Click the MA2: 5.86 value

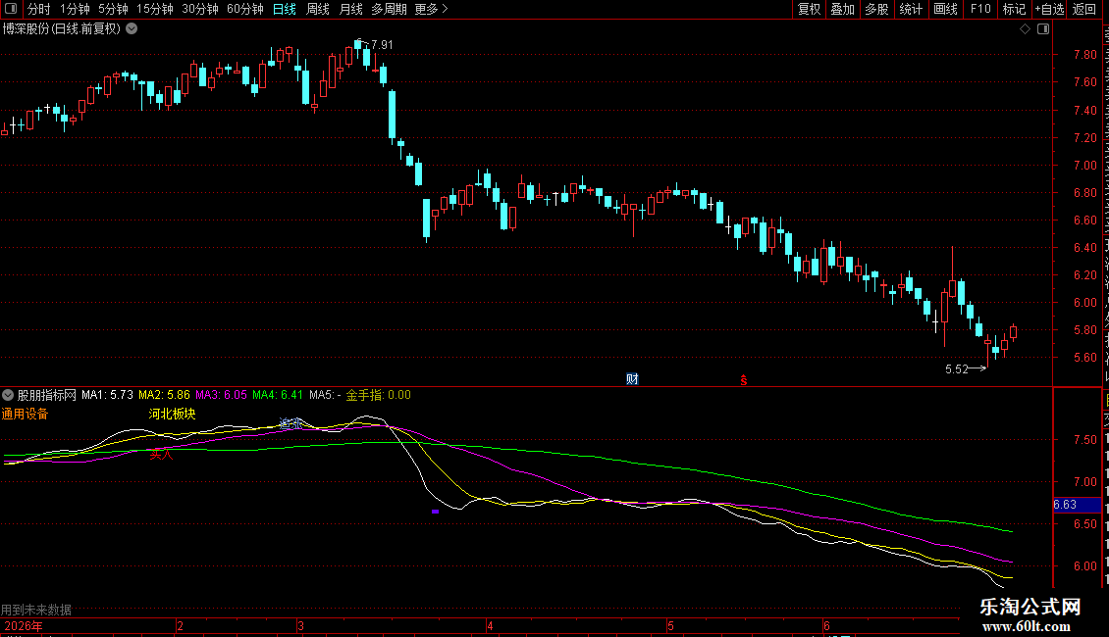pos(164,395)
